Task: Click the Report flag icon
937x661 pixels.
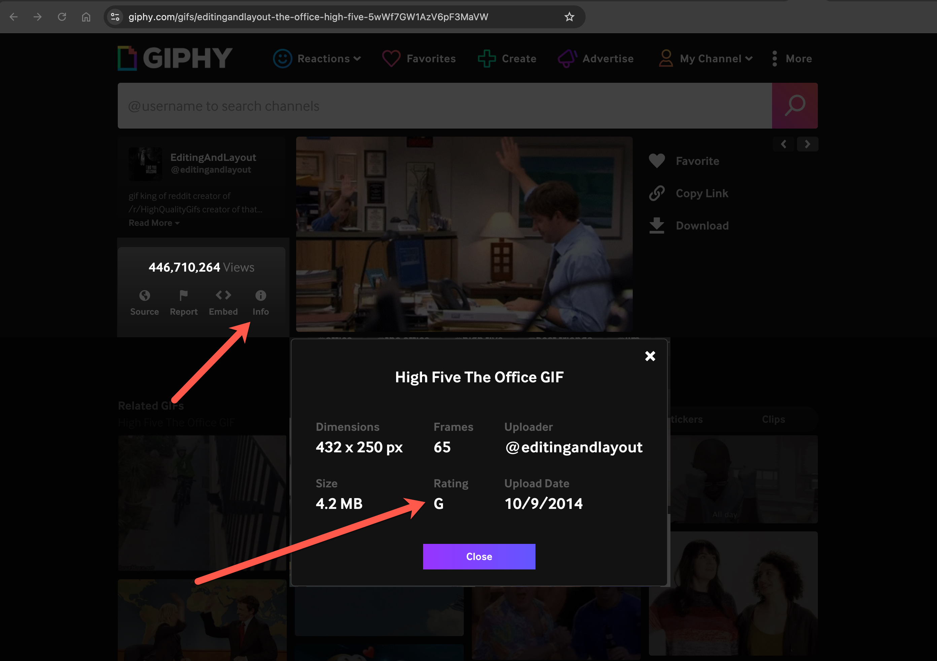Action: (184, 295)
